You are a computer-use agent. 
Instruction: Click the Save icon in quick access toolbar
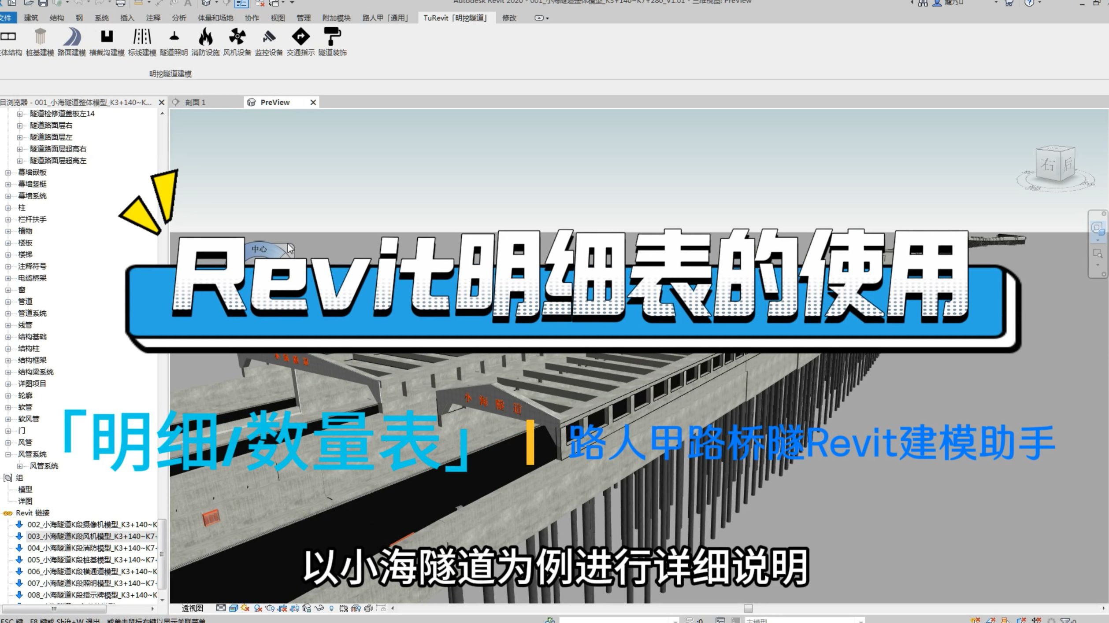[43, 3]
